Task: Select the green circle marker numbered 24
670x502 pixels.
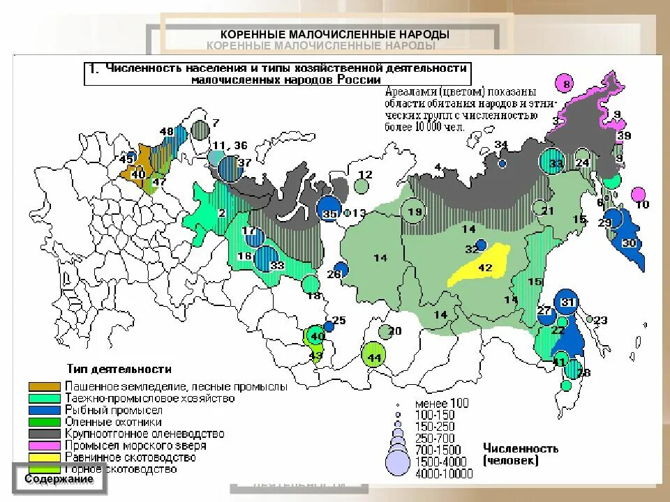Action: point(582,157)
